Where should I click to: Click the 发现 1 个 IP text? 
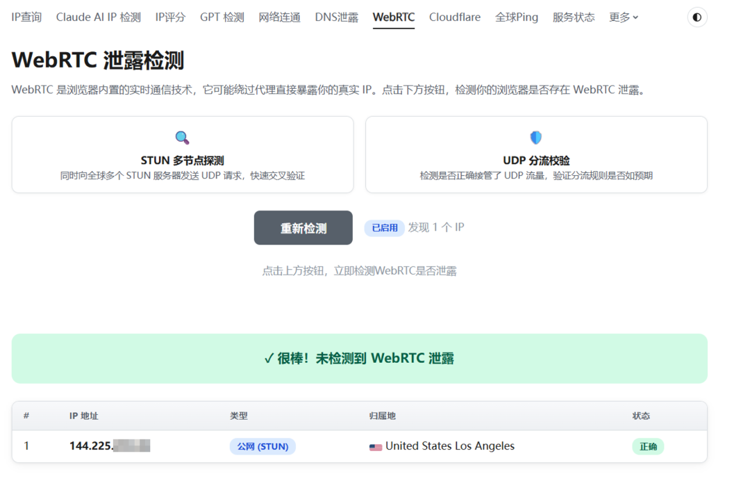[x=435, y=227]
